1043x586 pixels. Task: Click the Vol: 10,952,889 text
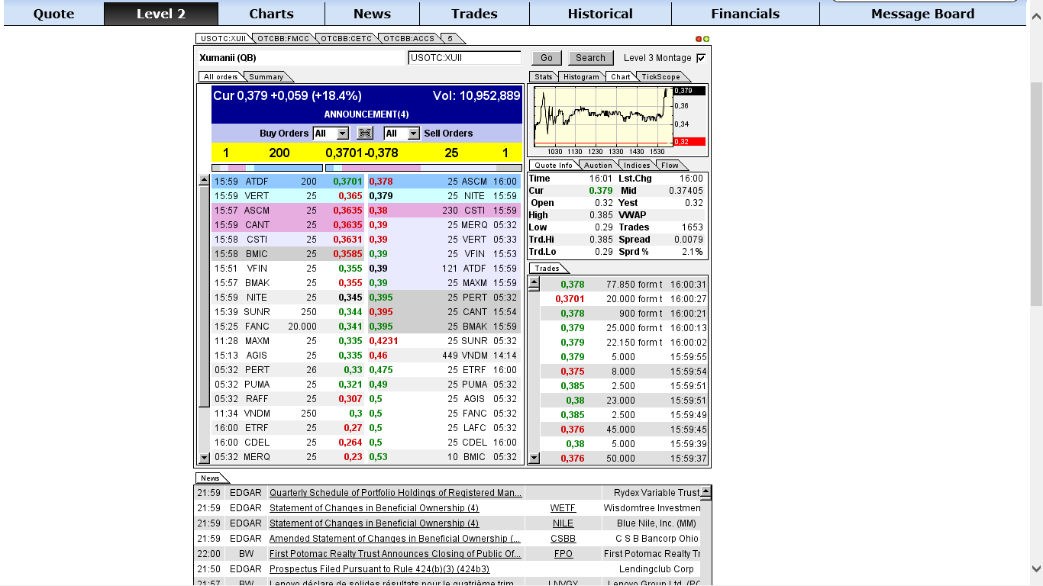click(x=476, y=95)
